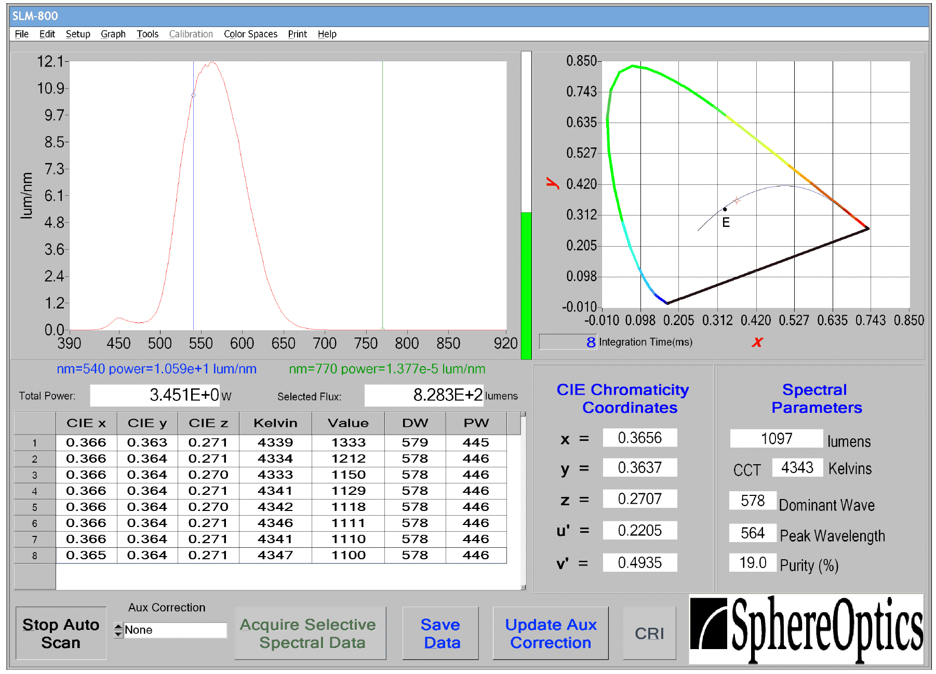This screenshot has width=936, height=674.
Task: Click the Total Power value field
Action: click(155, 395)
